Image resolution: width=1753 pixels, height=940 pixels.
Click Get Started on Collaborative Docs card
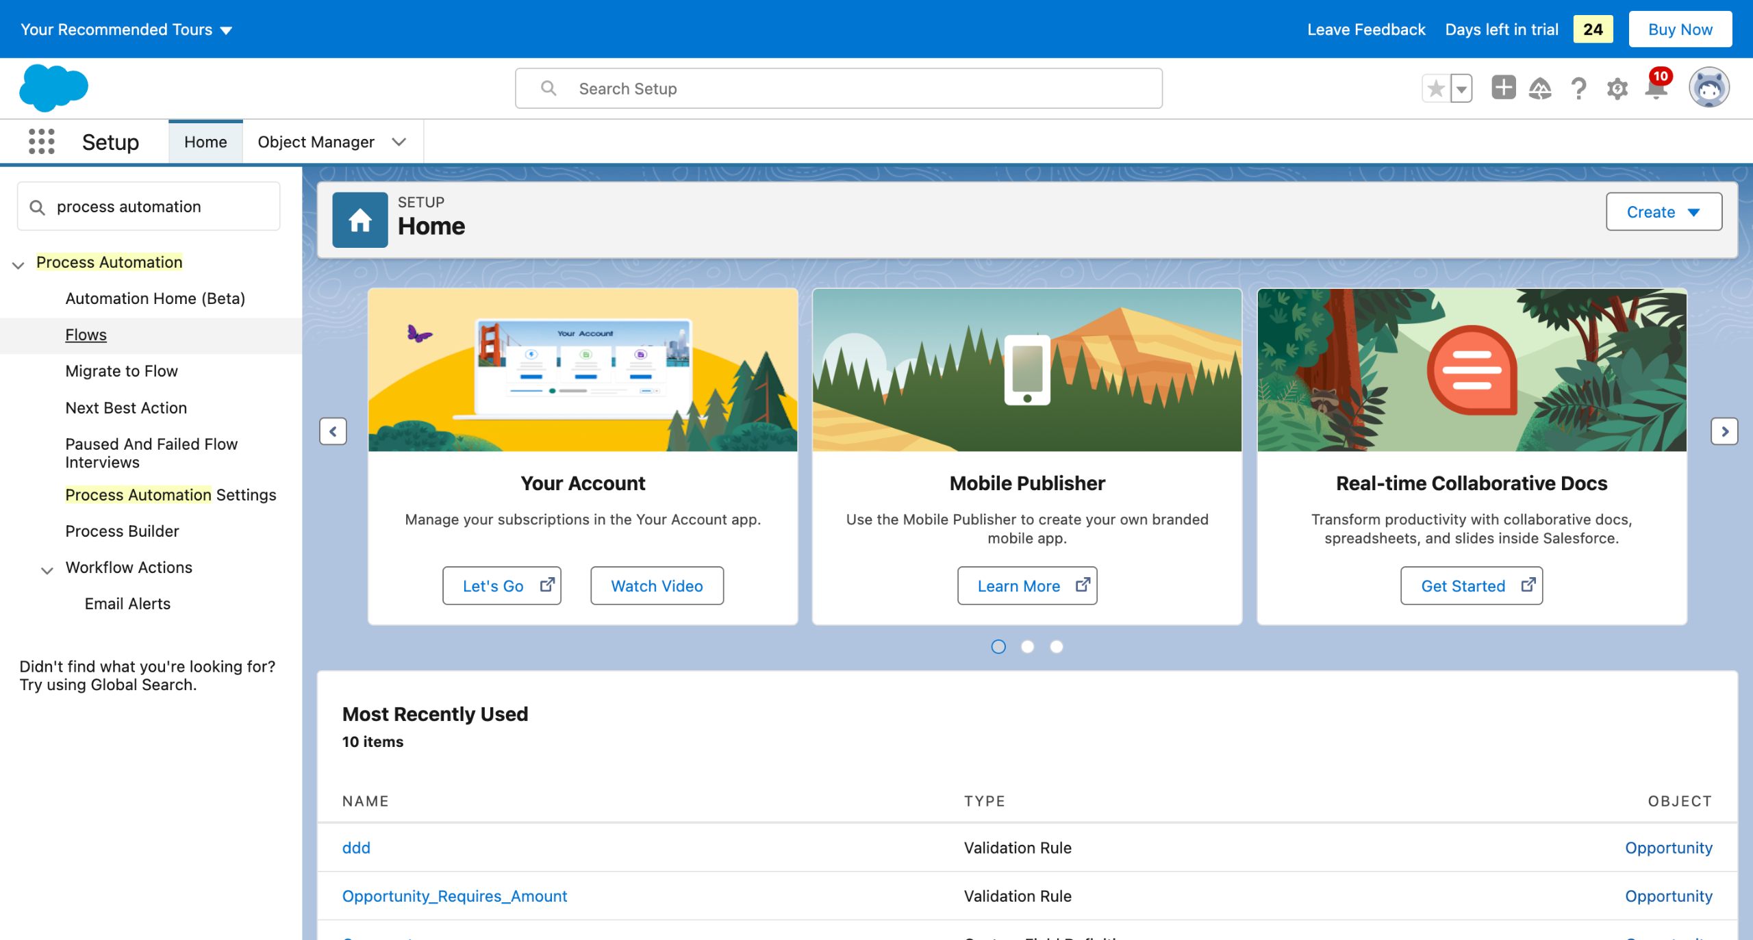coord(1472,585)
